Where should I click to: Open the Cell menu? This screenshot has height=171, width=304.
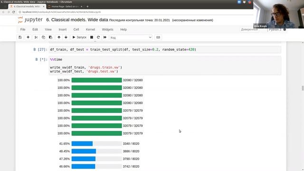click(x=76, y=29)
